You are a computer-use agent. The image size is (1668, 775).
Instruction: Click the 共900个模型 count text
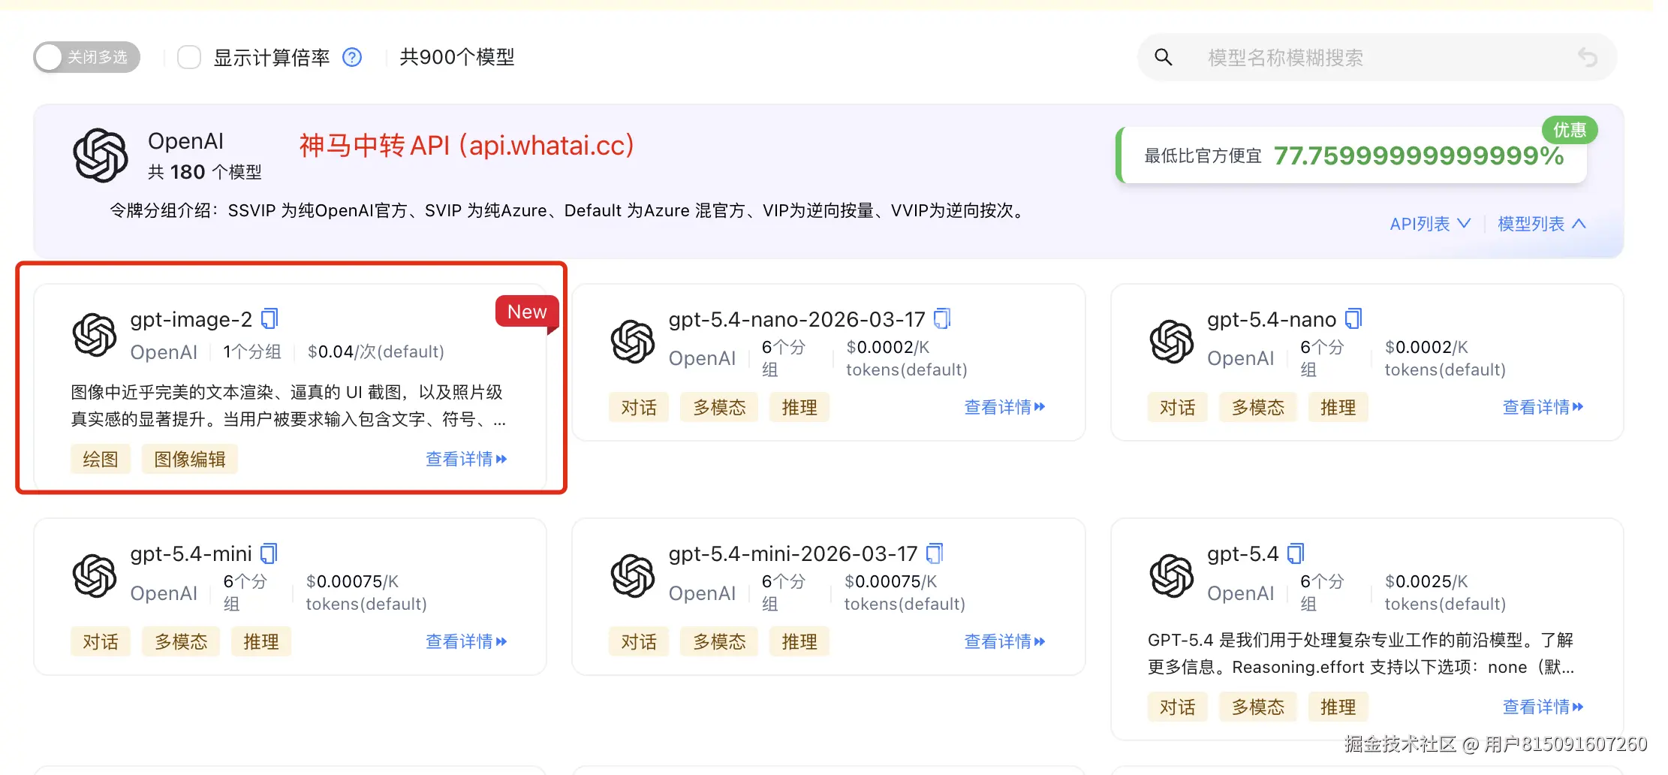point(457,57)
